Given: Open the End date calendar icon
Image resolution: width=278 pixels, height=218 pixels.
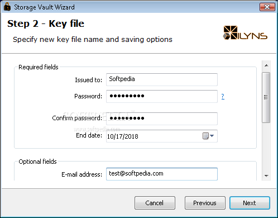Looking at the screenshot, I should coord(205,136).
